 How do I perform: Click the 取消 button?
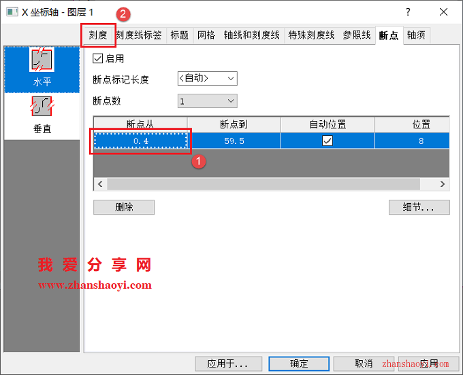pos(364,364)
